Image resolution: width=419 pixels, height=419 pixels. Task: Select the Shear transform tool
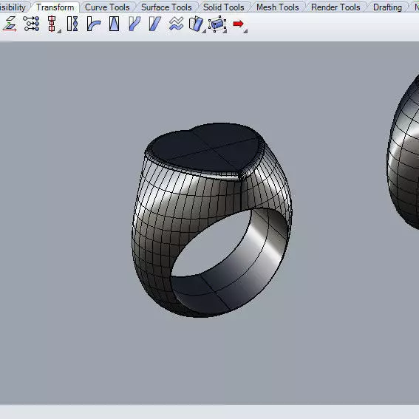click(x=154, y=24)
